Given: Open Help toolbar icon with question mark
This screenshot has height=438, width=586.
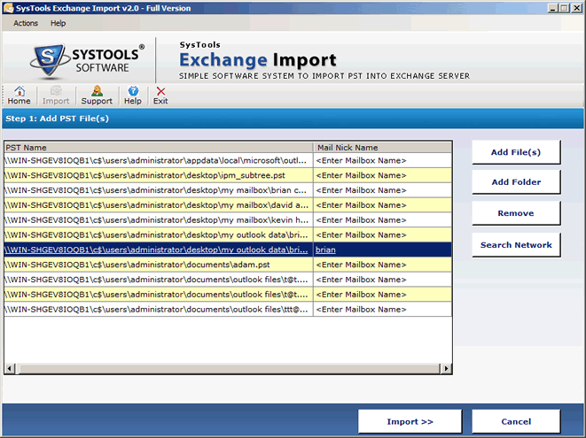Looking at the screenshot, I should pyautogui.click(x=133, y=96).
